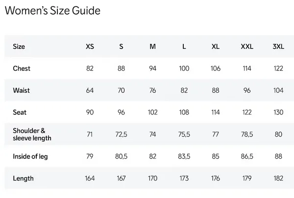Image resolution: width=294 pixels, height=198 pixels.
Task: Click the Waist row label
Action: (x=22, y=90)
